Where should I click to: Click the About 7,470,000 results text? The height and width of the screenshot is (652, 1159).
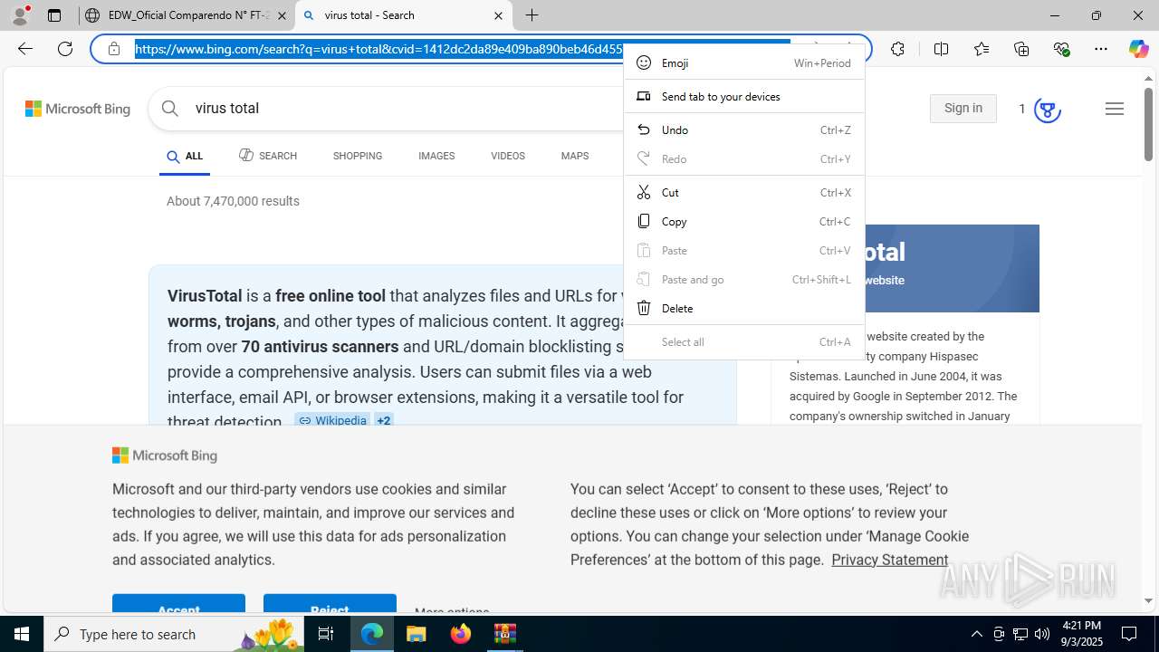[233, 201]
